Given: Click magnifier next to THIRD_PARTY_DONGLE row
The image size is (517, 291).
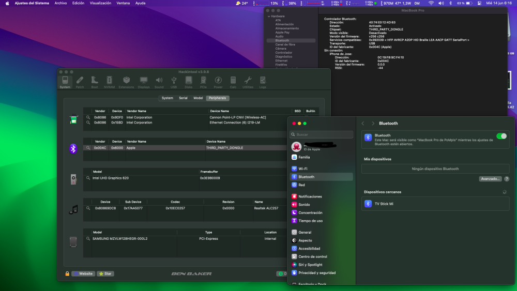Looking at the screenshot, I should click(88, 148).
